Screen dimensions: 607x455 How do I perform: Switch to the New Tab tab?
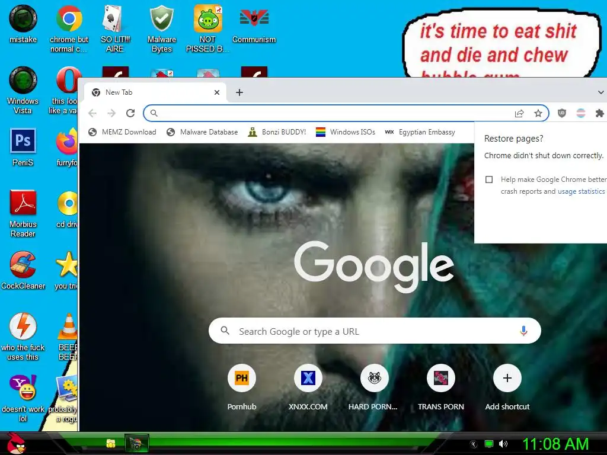coord(155,92)
